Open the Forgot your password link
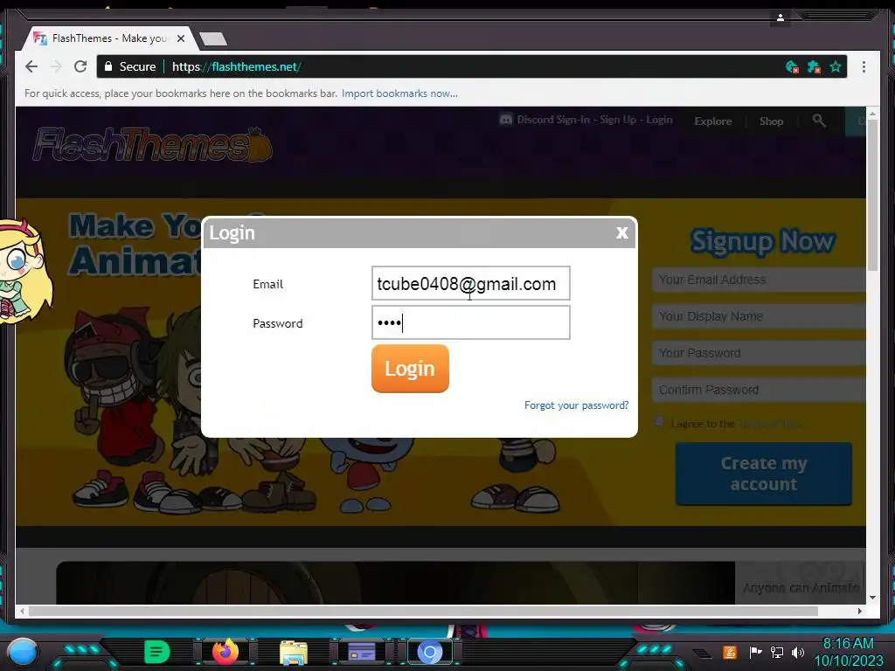The width and height of the screenshot is (895, 671). (576, 405)
